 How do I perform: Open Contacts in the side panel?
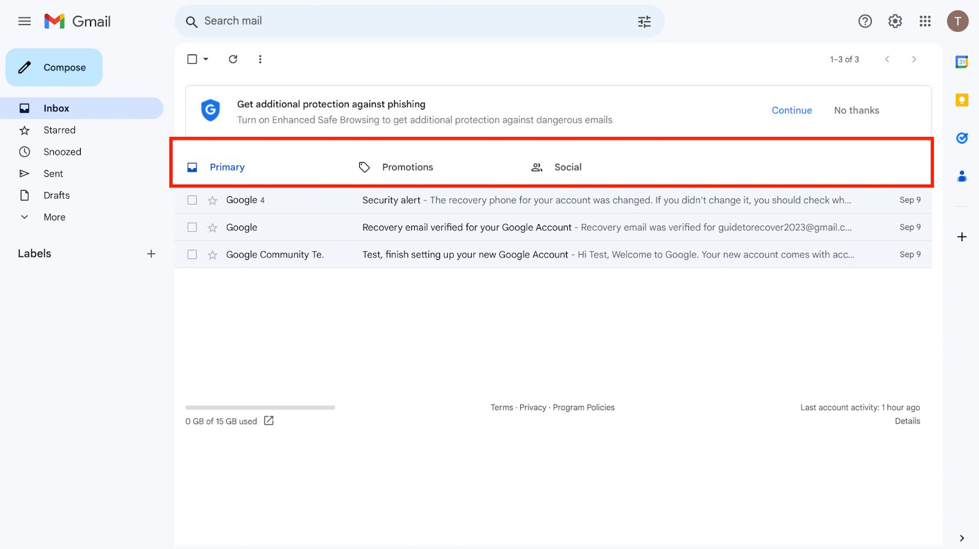pos(961,177)
